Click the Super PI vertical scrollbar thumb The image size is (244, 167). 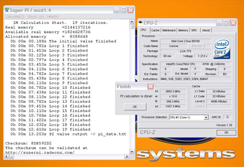click(x=132, y=27)
